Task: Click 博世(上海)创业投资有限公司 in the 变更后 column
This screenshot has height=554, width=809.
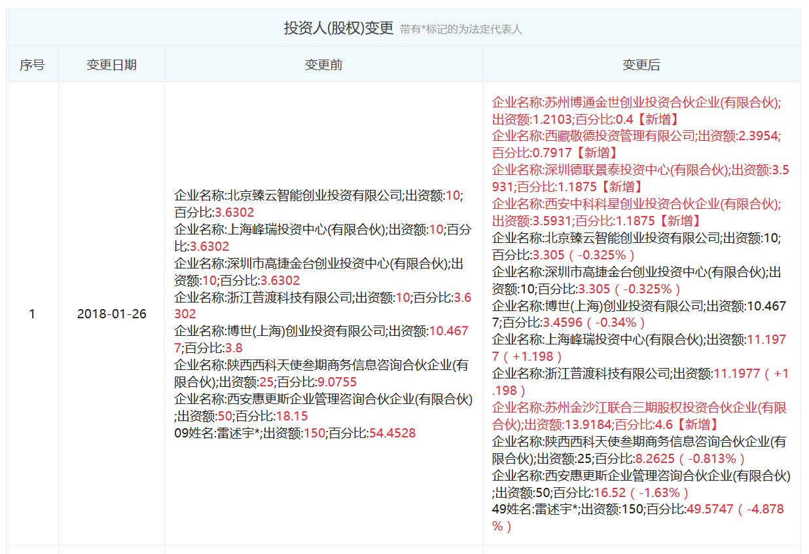Action: click(x=639, y=315)
